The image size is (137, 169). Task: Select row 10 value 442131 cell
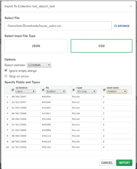(56, 147)
